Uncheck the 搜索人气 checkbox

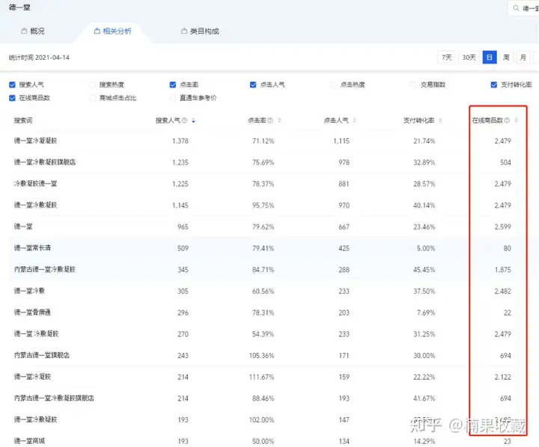pyautogui.click(x=13, y=84)
